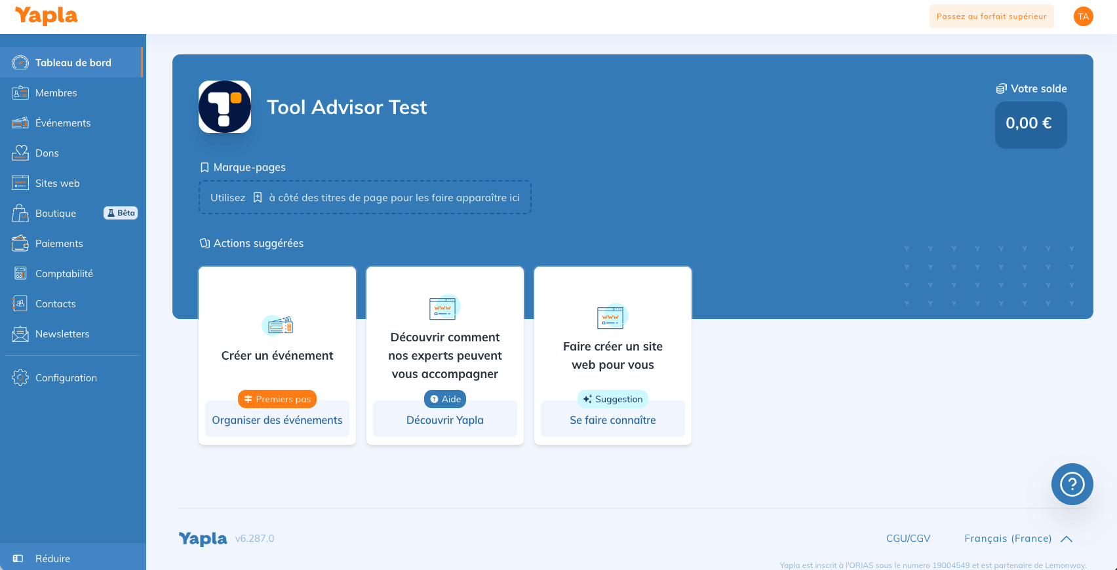Image resolution: width=1117 pixels, height=570 pixels.
Task: Click the Tool Advisor Test organization logo
Action: point(225,107)
